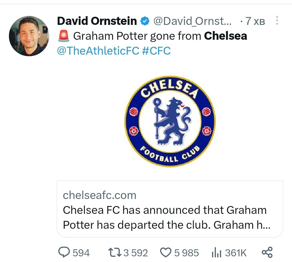Click the 5 985 likes count

click(187, 253)
